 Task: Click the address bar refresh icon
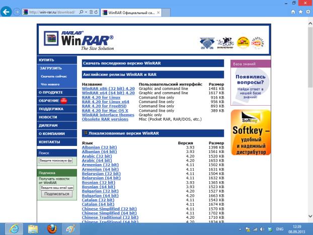(96, 12)
